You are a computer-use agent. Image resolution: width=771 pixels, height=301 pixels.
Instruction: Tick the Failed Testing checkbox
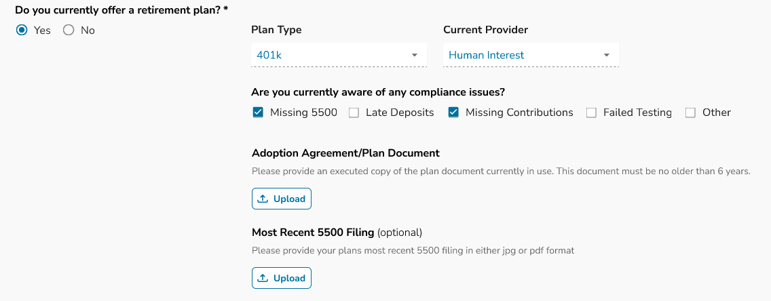click(591, 113)
